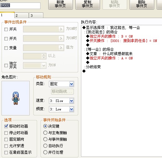162x158 pixels.
Task: Select the 并行处理 radio button
Action: click(x=45, y=152)
